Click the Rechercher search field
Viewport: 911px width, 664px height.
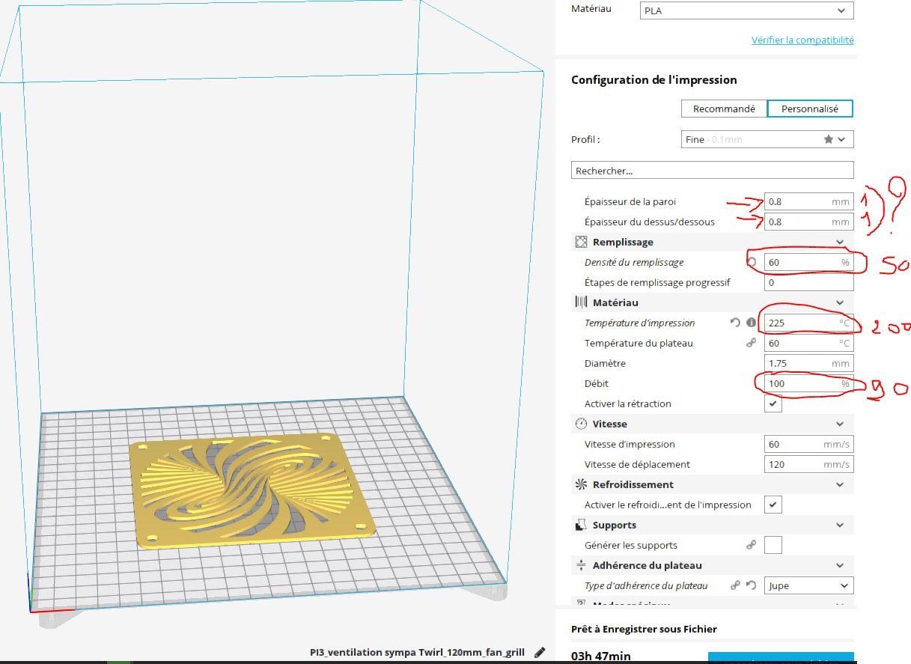[x=712, y=171]
